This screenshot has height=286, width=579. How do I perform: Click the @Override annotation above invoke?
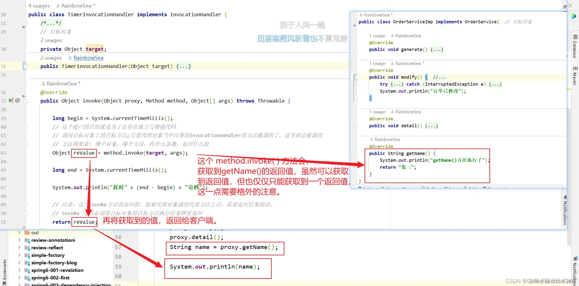[x=54, y=92]
